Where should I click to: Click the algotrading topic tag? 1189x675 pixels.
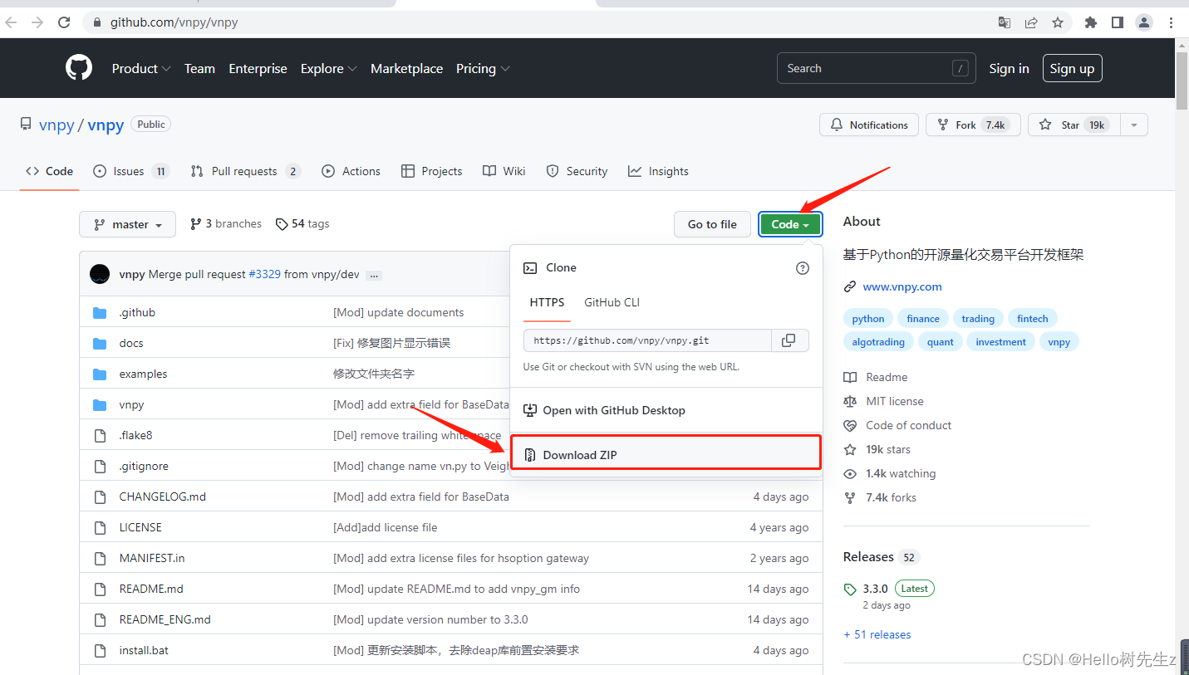(x=878, y=342)
